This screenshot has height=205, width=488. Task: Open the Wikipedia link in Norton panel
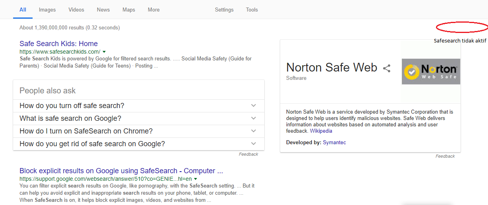[321, 131]
